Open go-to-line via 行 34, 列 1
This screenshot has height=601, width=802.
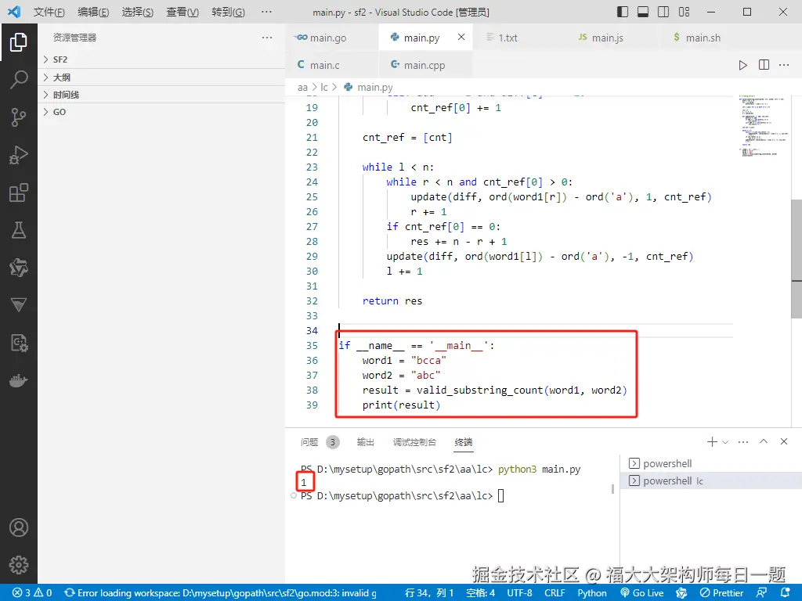click(x=429, y=593)
